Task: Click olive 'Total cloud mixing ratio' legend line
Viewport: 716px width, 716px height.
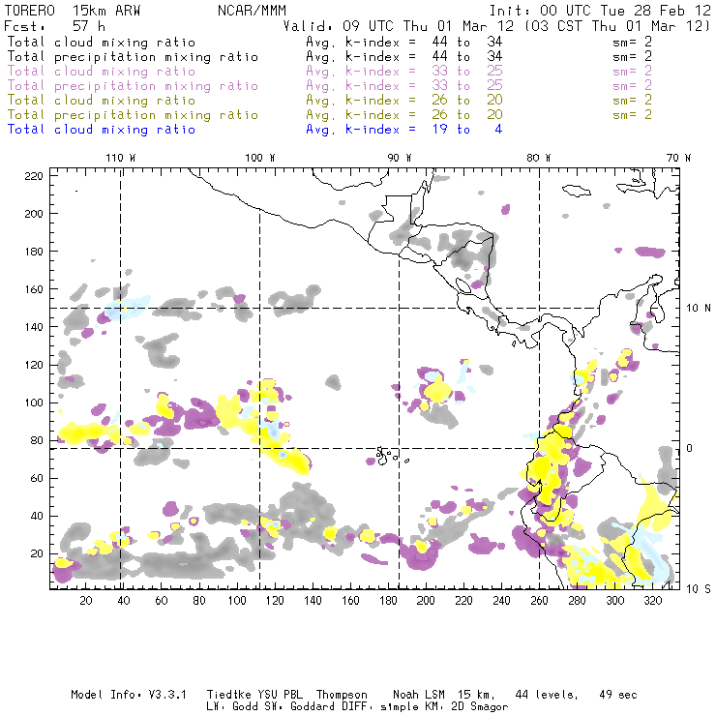Action: pos(102,101)
